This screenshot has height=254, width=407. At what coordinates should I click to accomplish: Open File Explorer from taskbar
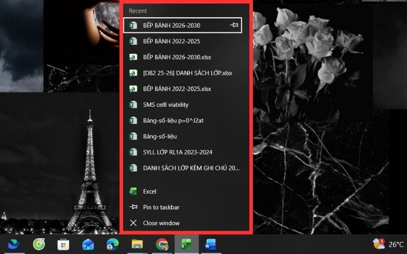tap(137, 244)
